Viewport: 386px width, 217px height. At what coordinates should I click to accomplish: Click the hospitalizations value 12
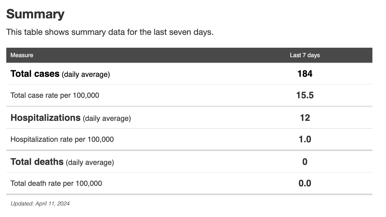[305, 118]
